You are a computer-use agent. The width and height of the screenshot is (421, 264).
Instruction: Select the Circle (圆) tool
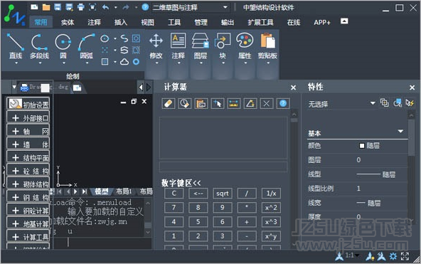pos(63,47)
